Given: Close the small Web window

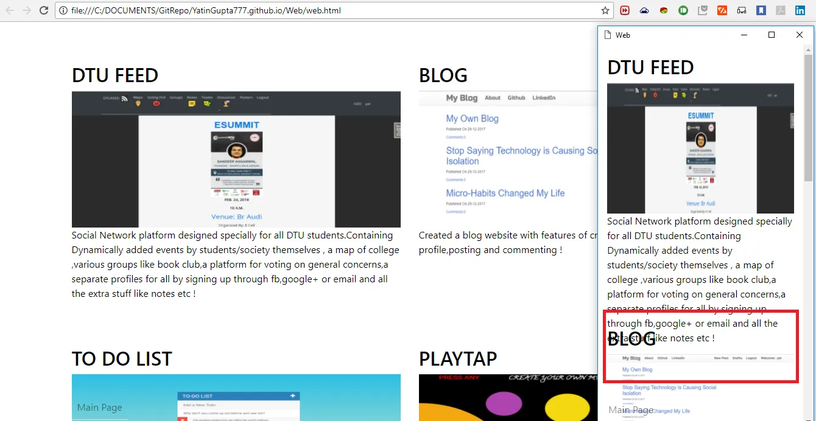Looking at the screenshot, I should coord(800,35).
